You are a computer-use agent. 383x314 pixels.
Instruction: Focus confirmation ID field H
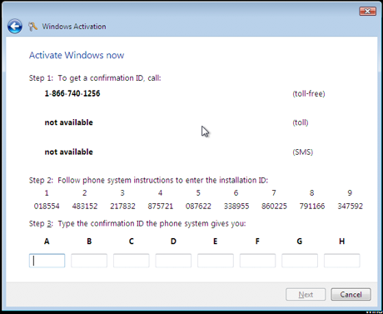(x=342, y=261)
